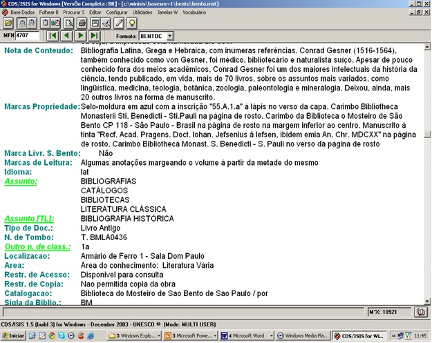Click CDS/ISIS for Windows taskbar button
This screenshot has height=343, width=432.
359,336
